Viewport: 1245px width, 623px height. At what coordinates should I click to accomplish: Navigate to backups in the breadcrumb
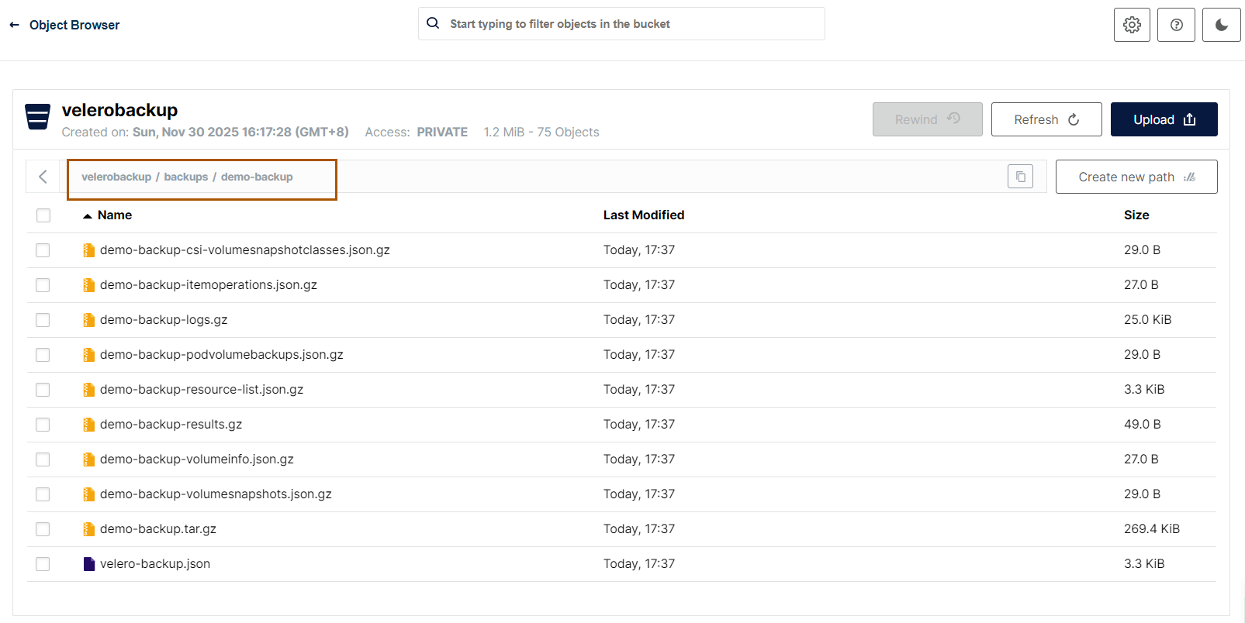click(186, 177)
